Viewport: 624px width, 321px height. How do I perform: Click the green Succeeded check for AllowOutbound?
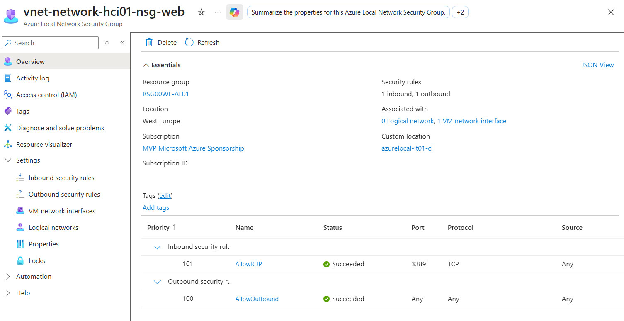(x=327, y=299)
